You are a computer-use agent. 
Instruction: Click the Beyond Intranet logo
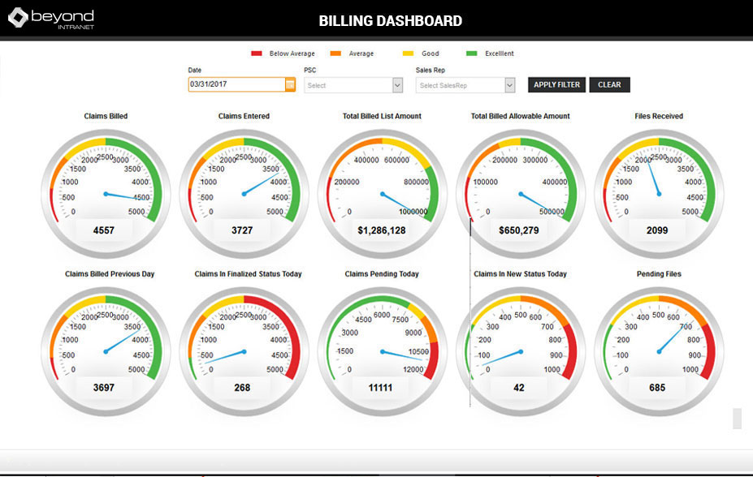point(50,18)
